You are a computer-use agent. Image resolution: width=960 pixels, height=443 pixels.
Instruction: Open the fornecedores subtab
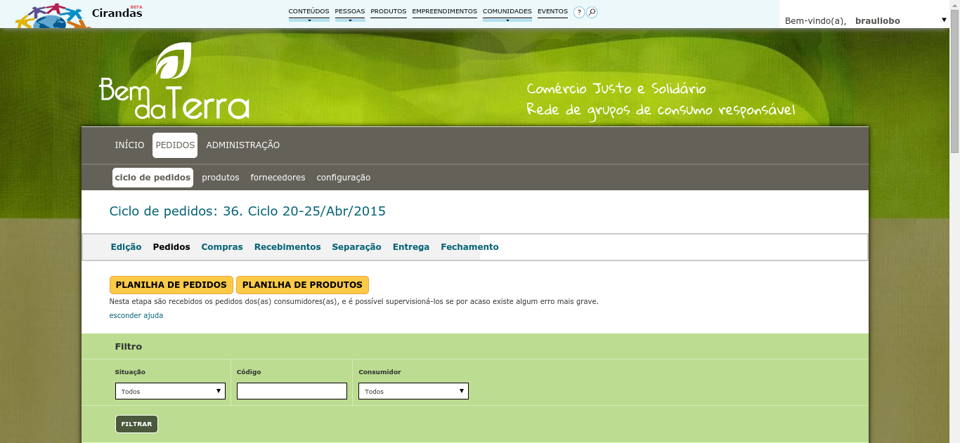(278, 178)
